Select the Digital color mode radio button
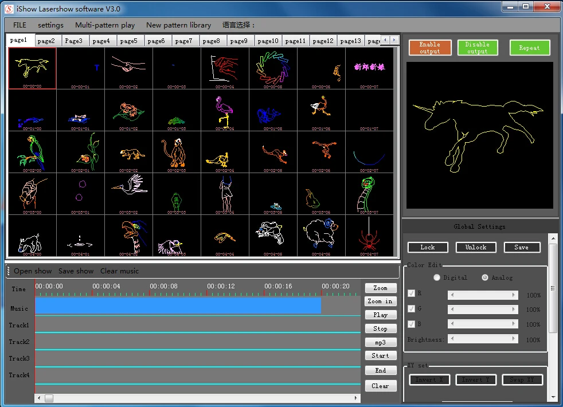This screenshot has width=563, height=407. 437,277
